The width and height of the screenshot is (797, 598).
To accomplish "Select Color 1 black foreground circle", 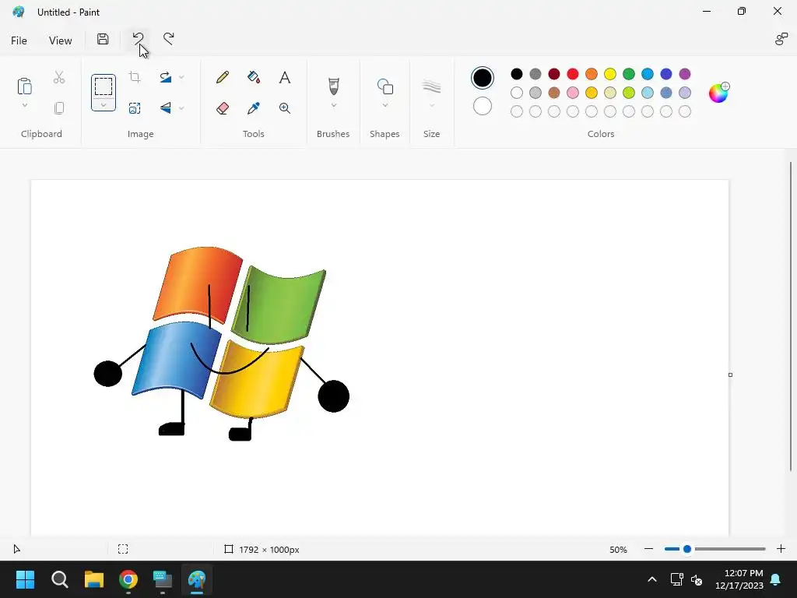I will coord(483,78).
